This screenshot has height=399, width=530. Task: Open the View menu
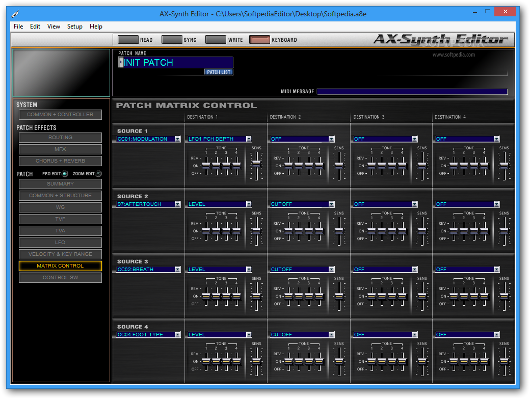coord(54,26)
